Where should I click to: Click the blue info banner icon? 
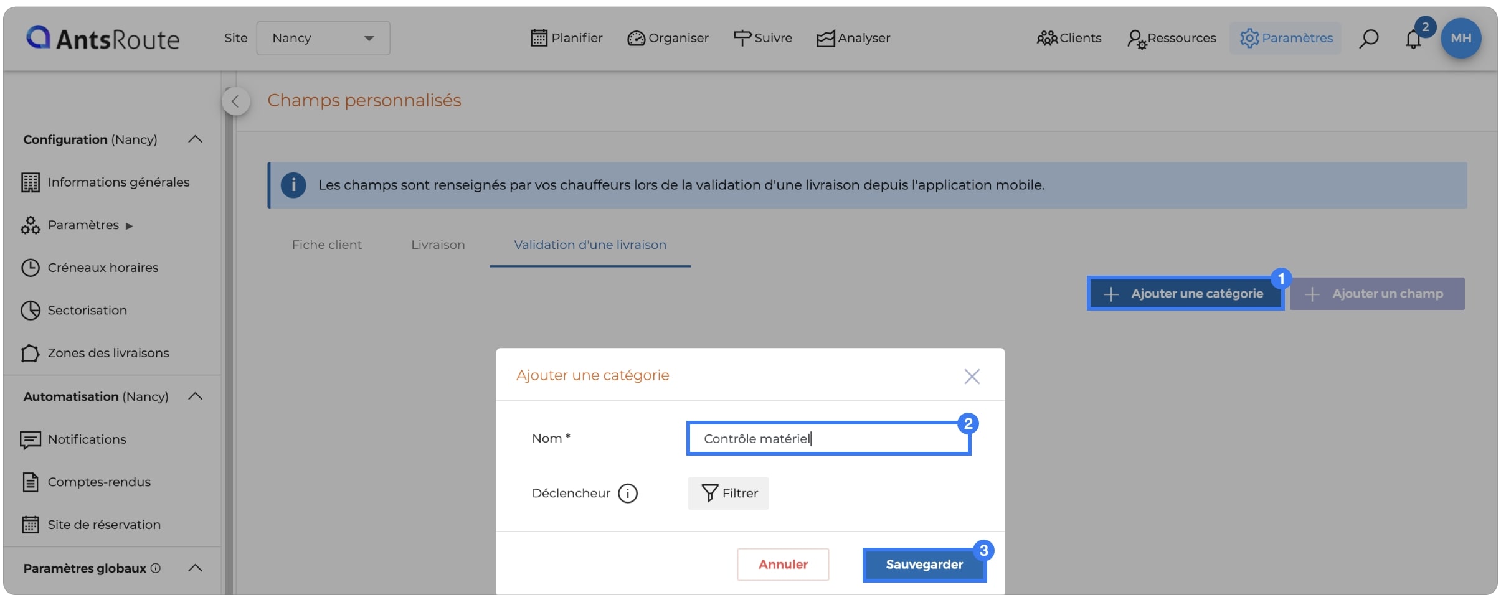click(x=293, y=185)
